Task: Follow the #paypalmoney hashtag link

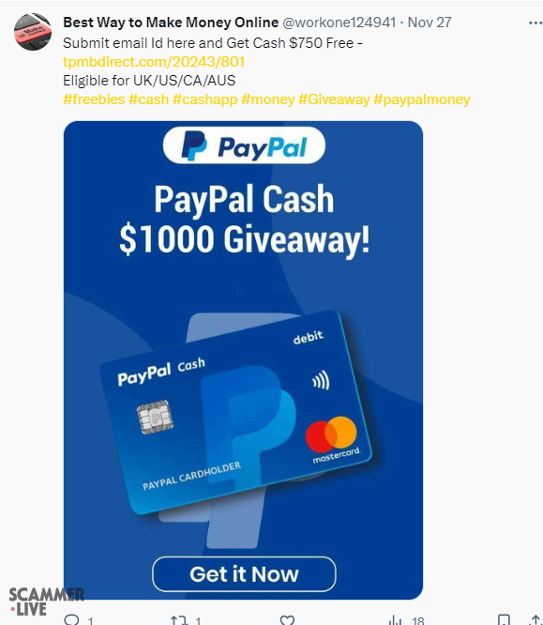Action: 422,99
